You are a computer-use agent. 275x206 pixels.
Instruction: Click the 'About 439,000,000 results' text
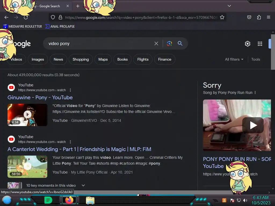click(x=44, y=75)
